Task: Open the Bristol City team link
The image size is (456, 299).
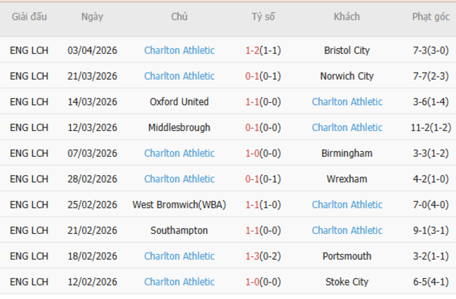Action: (347, 50)
